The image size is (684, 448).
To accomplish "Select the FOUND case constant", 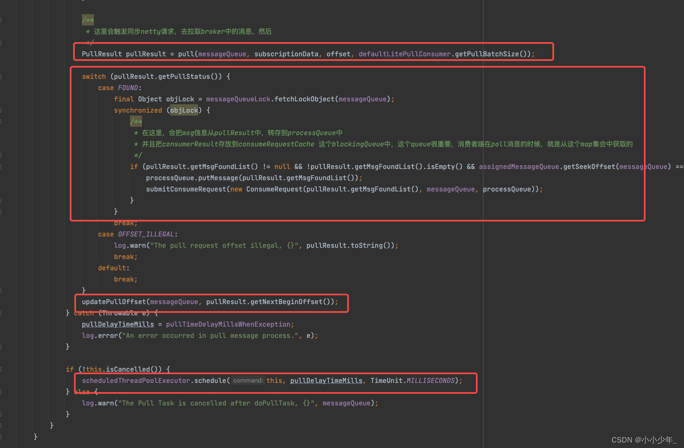I will pos(128,88).
